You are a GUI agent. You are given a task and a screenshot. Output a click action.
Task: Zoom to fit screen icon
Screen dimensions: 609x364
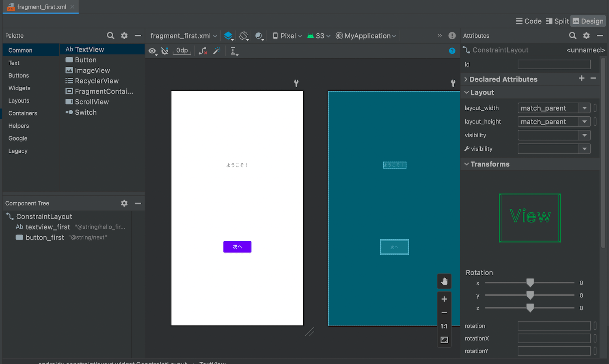tap(444, 340)
